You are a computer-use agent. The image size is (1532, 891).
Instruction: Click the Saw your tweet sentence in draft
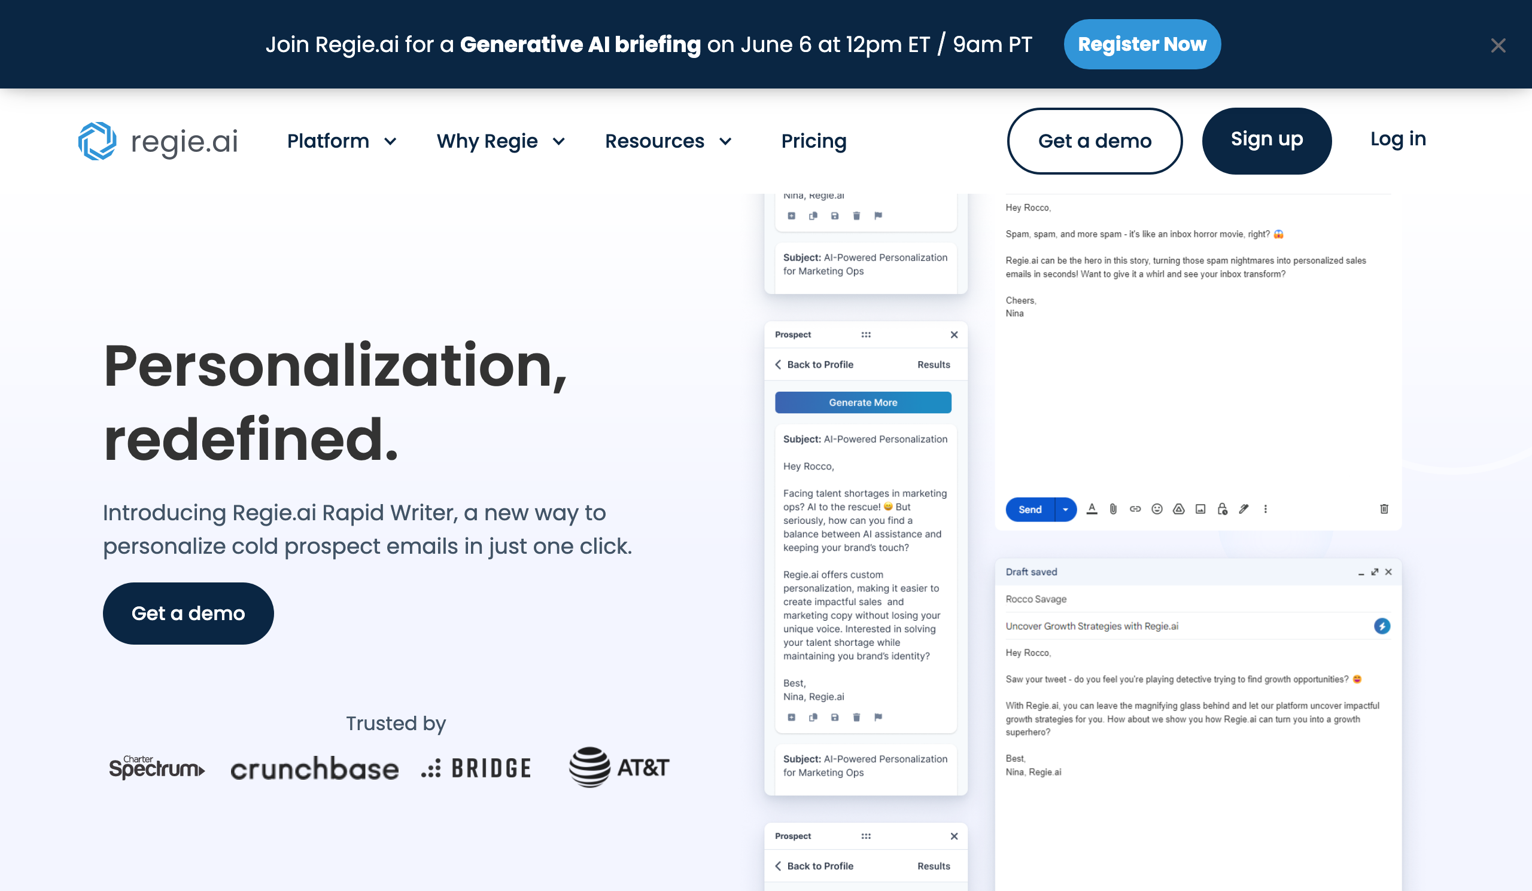pyautogui.click(x=1183, y=679)
